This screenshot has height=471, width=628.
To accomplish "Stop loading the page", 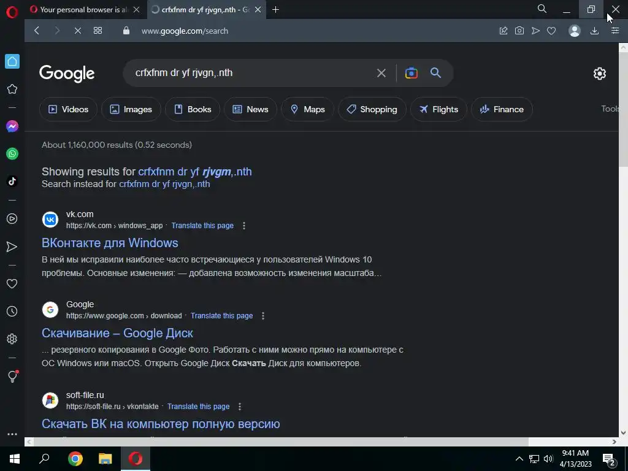I will click(78, 31).
